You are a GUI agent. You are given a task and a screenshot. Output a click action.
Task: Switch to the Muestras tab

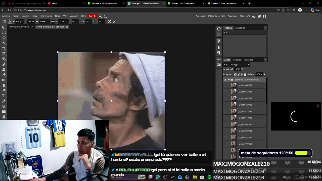tap(240, 28)
